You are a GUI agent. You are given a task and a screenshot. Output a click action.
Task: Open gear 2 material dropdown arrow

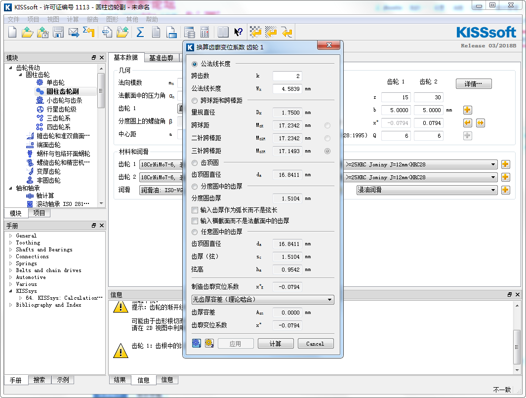click(x=493, y=177)
